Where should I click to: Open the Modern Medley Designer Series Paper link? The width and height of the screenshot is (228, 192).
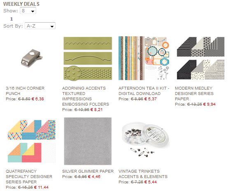[194, 93]
